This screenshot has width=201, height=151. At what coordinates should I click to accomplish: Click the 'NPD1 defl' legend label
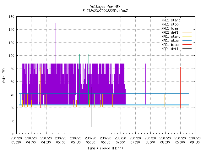click(170, 49)
